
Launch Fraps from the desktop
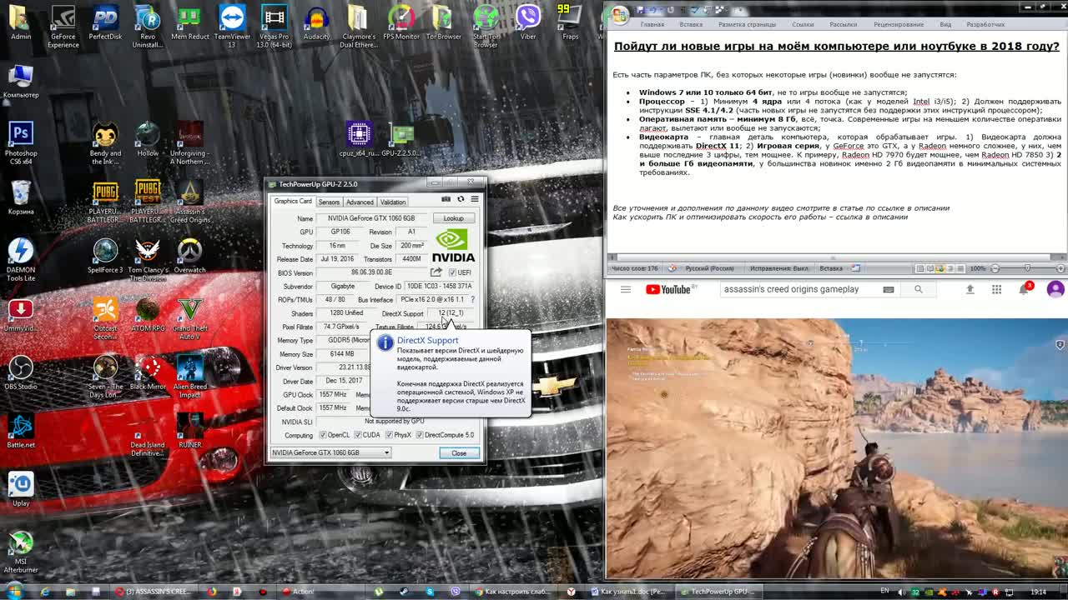coord(570,23)
